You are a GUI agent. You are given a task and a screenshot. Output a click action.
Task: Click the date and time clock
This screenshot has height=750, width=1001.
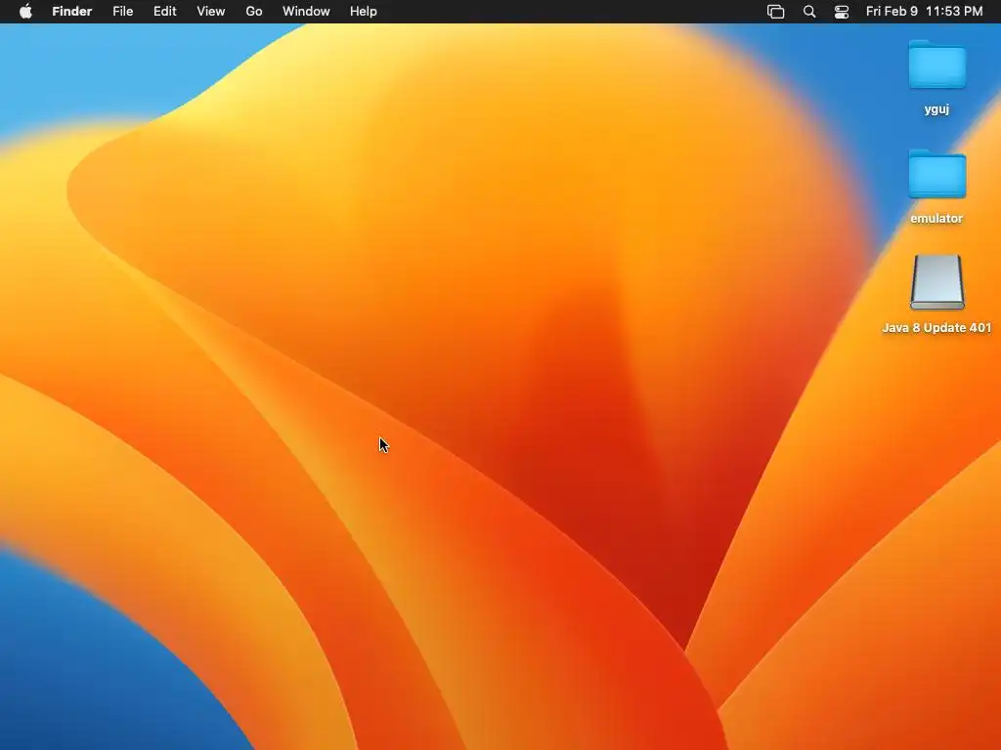click(x=925, y=12)
